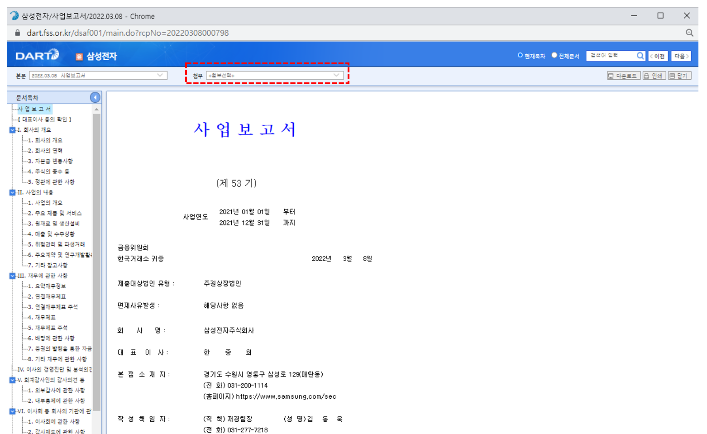Select 사 업 보 고 서 in the document tree
Viewport: 707px width, 434px height.
point(34,109)
